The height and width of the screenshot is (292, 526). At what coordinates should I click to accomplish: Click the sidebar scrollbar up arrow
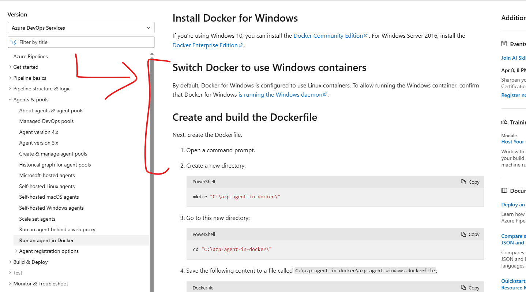pos(152,54)
